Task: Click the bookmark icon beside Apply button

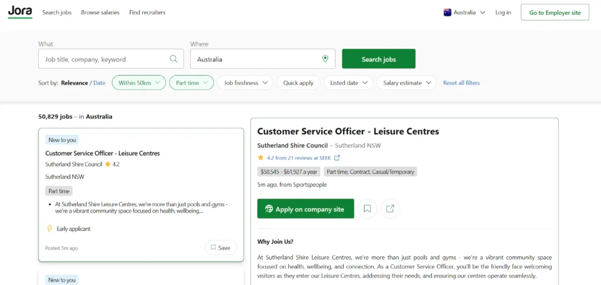Action: click(367, 209)
